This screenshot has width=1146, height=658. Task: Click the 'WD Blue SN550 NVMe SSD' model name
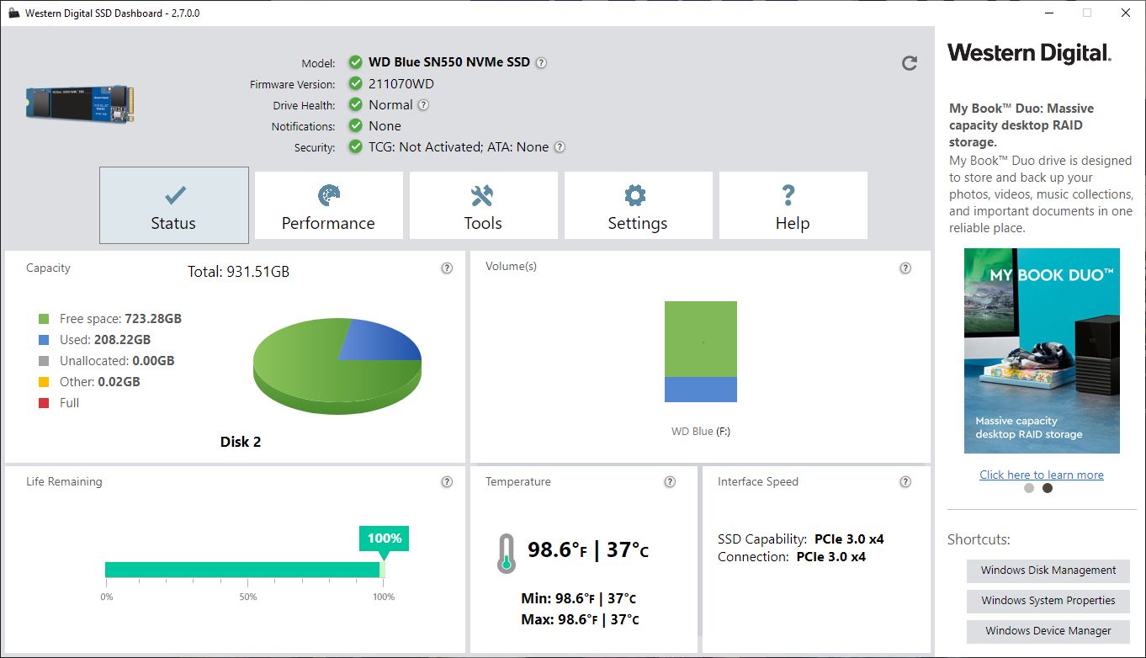click(x=449, y=62)
